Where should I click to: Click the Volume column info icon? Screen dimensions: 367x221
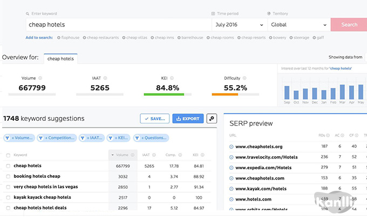[132, 155]
